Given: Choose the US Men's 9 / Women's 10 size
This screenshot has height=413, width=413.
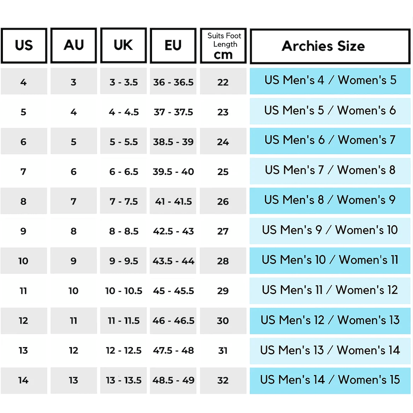Looking at the screenshot, I should (x=330, y=230).
